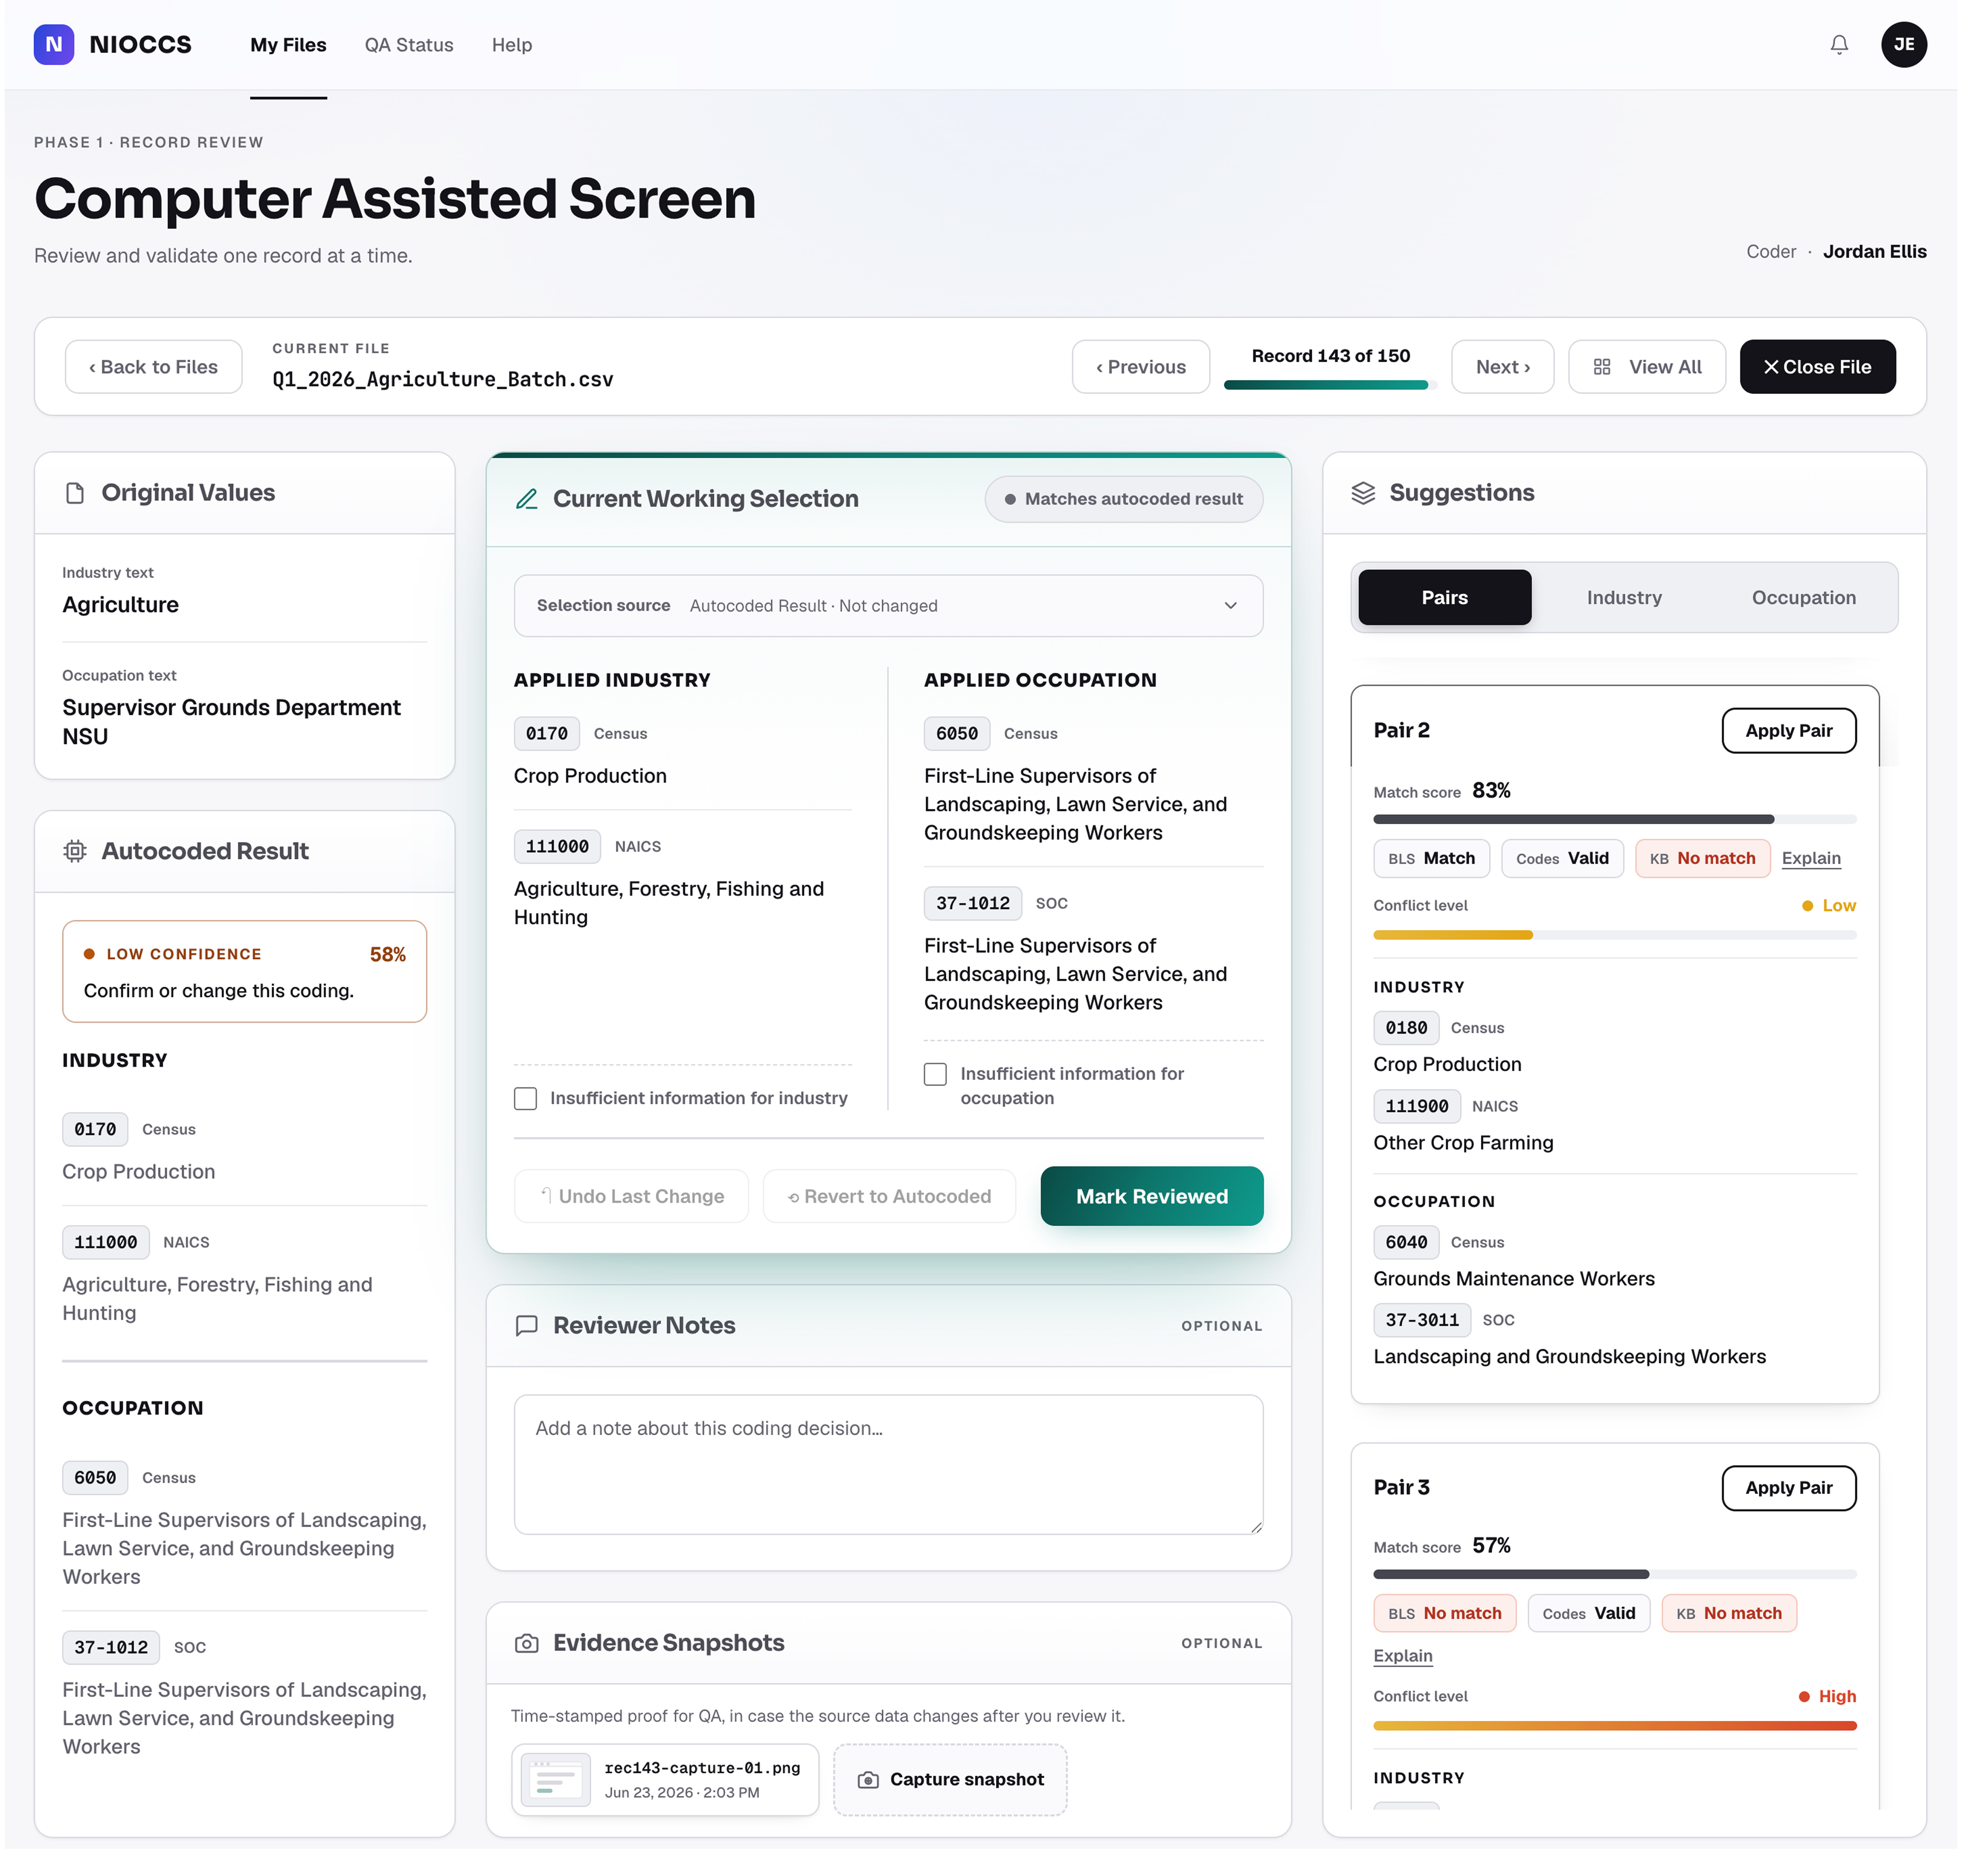Expand the Selection source dropdown

[888, 606]
